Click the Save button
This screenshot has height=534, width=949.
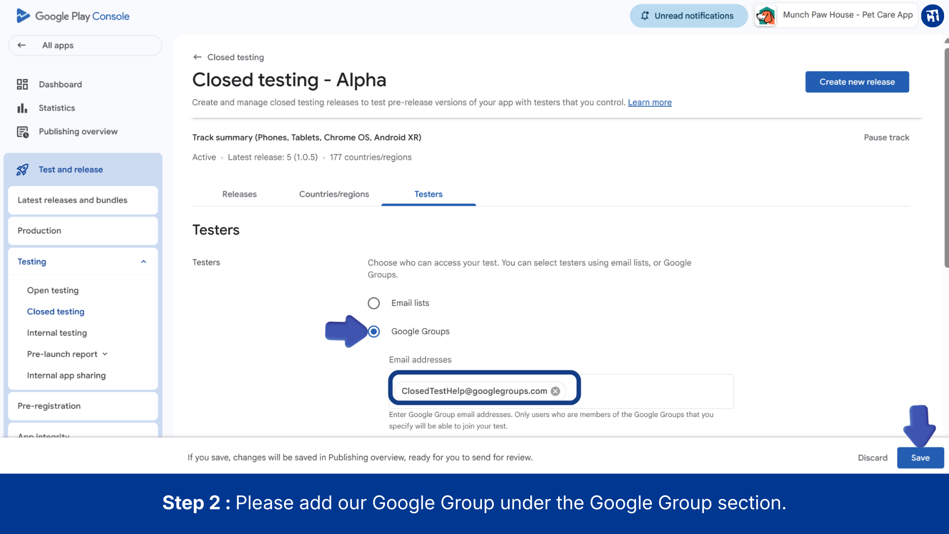pos(920,458)
